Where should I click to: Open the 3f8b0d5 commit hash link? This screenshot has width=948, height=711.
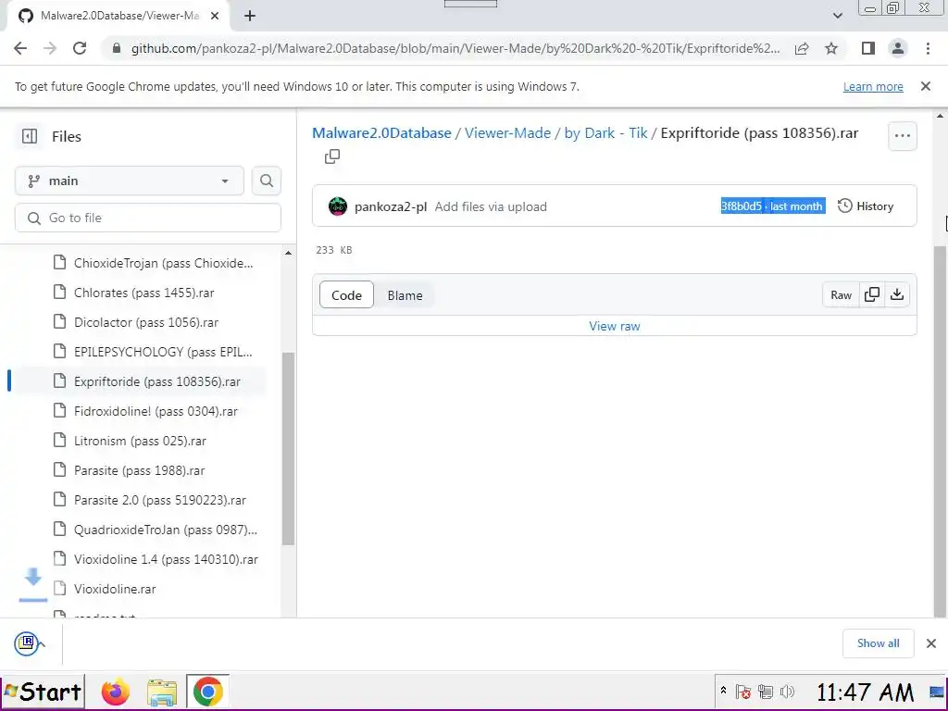click(x=742, y=206)
